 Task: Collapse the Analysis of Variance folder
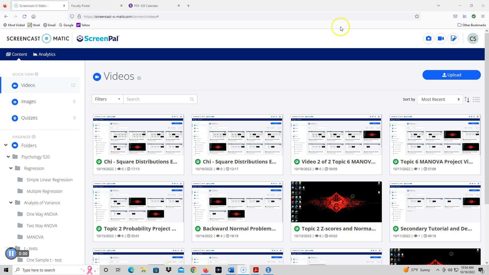11,203
